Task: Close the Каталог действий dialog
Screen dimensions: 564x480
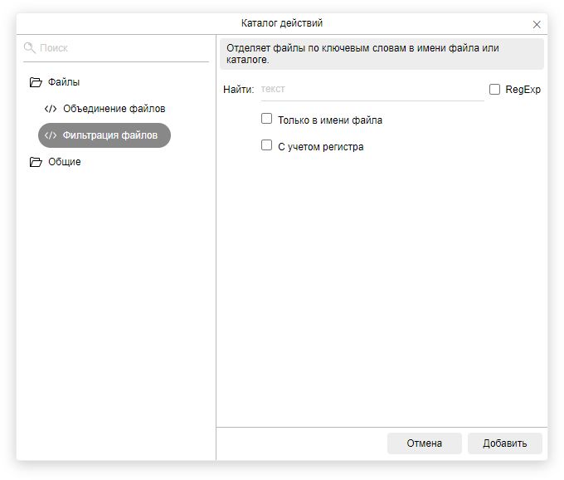Action: pyautogui.click(x=537, y=24)
